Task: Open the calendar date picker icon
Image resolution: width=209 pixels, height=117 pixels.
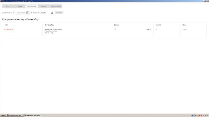Action: pos(27,13)
